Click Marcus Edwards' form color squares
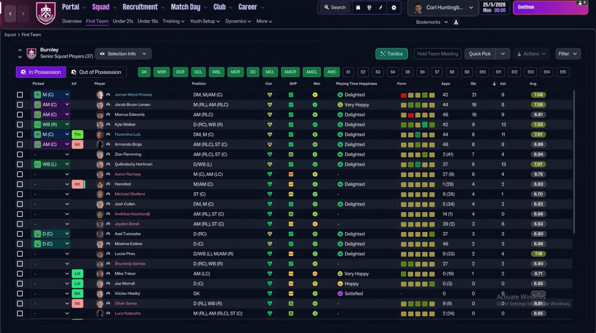Viewport: 596px width, 333px height. pos(418,115)
